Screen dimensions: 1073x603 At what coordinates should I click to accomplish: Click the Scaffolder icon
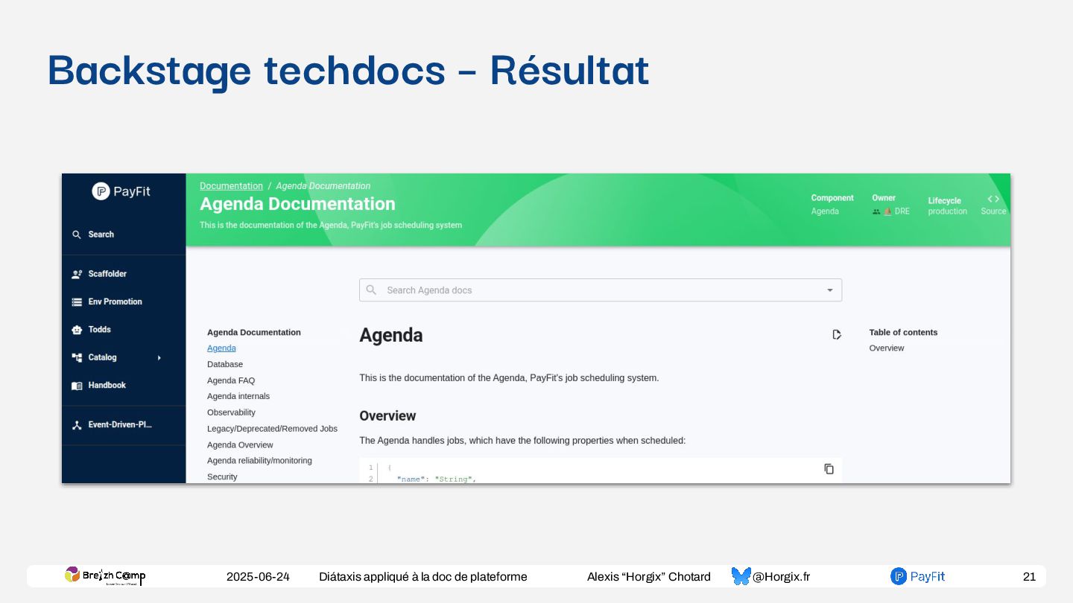tap(77, 274)
